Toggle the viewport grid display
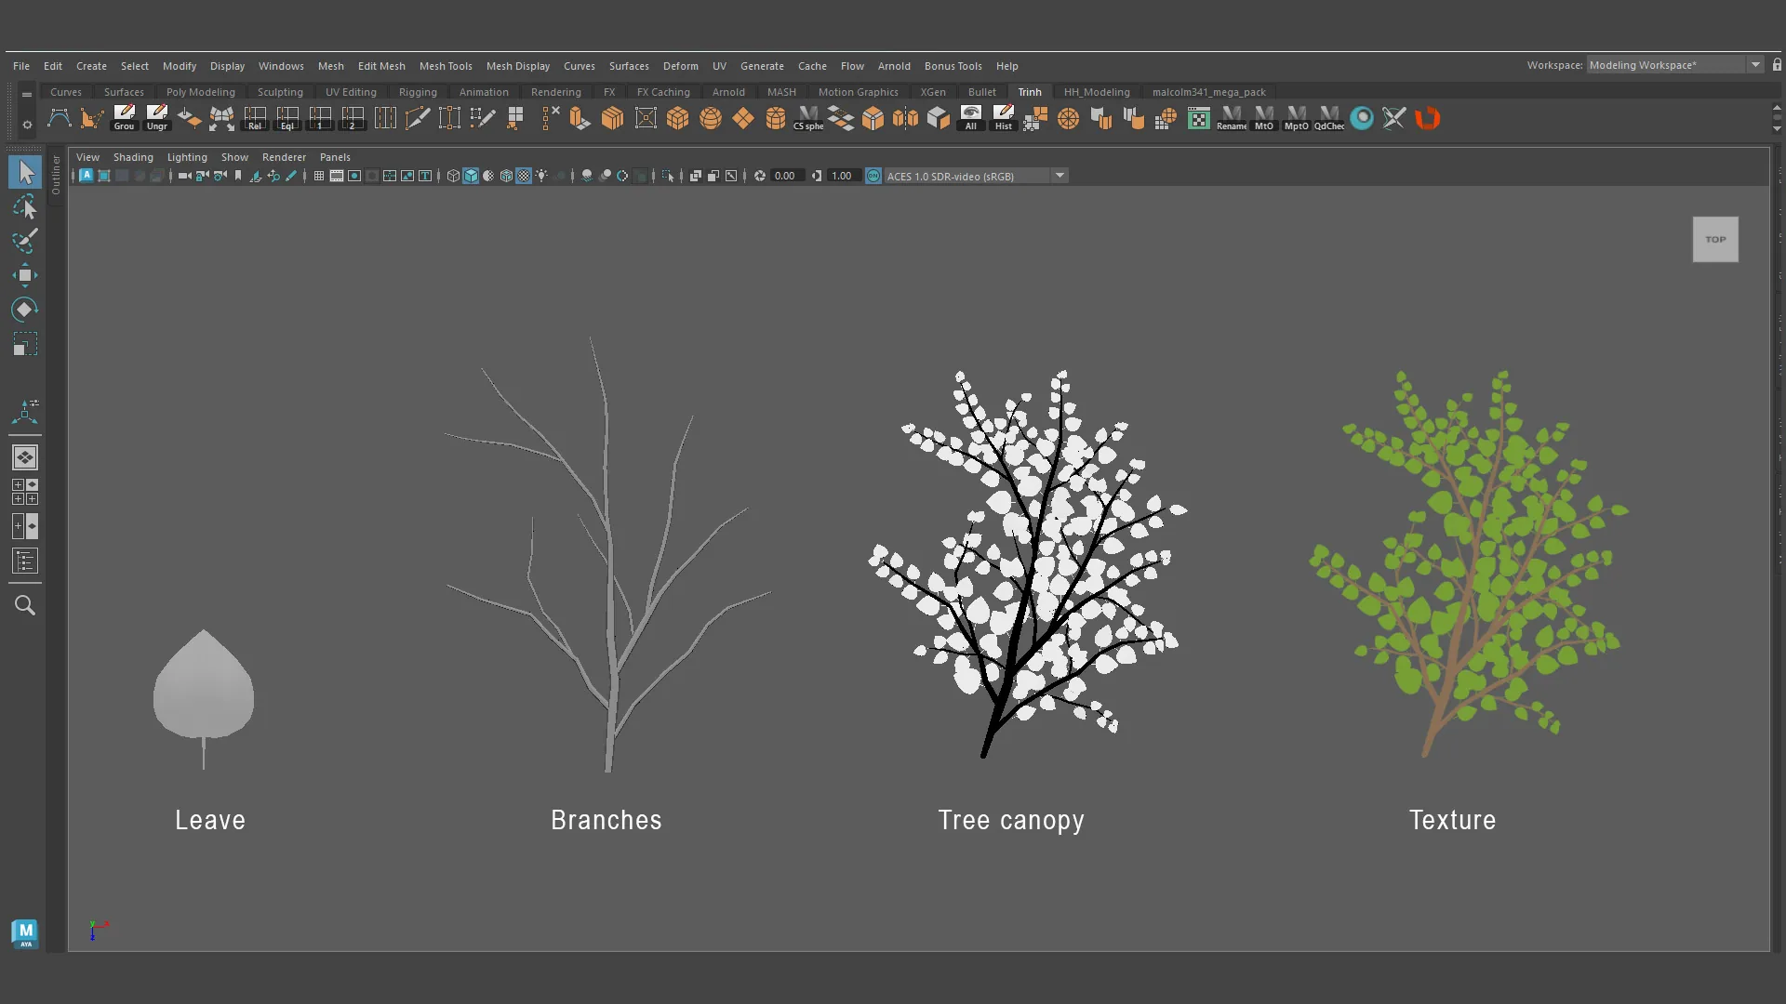This screenshot has width=1786, height=1004. pyautogui.click(x=319, y=176)
